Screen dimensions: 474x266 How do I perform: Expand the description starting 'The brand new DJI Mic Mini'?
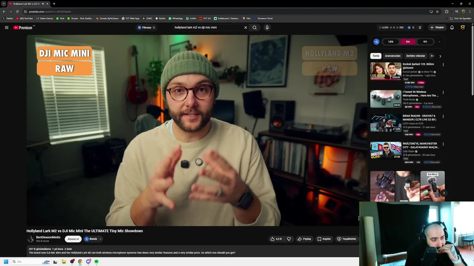coord(132,253)
